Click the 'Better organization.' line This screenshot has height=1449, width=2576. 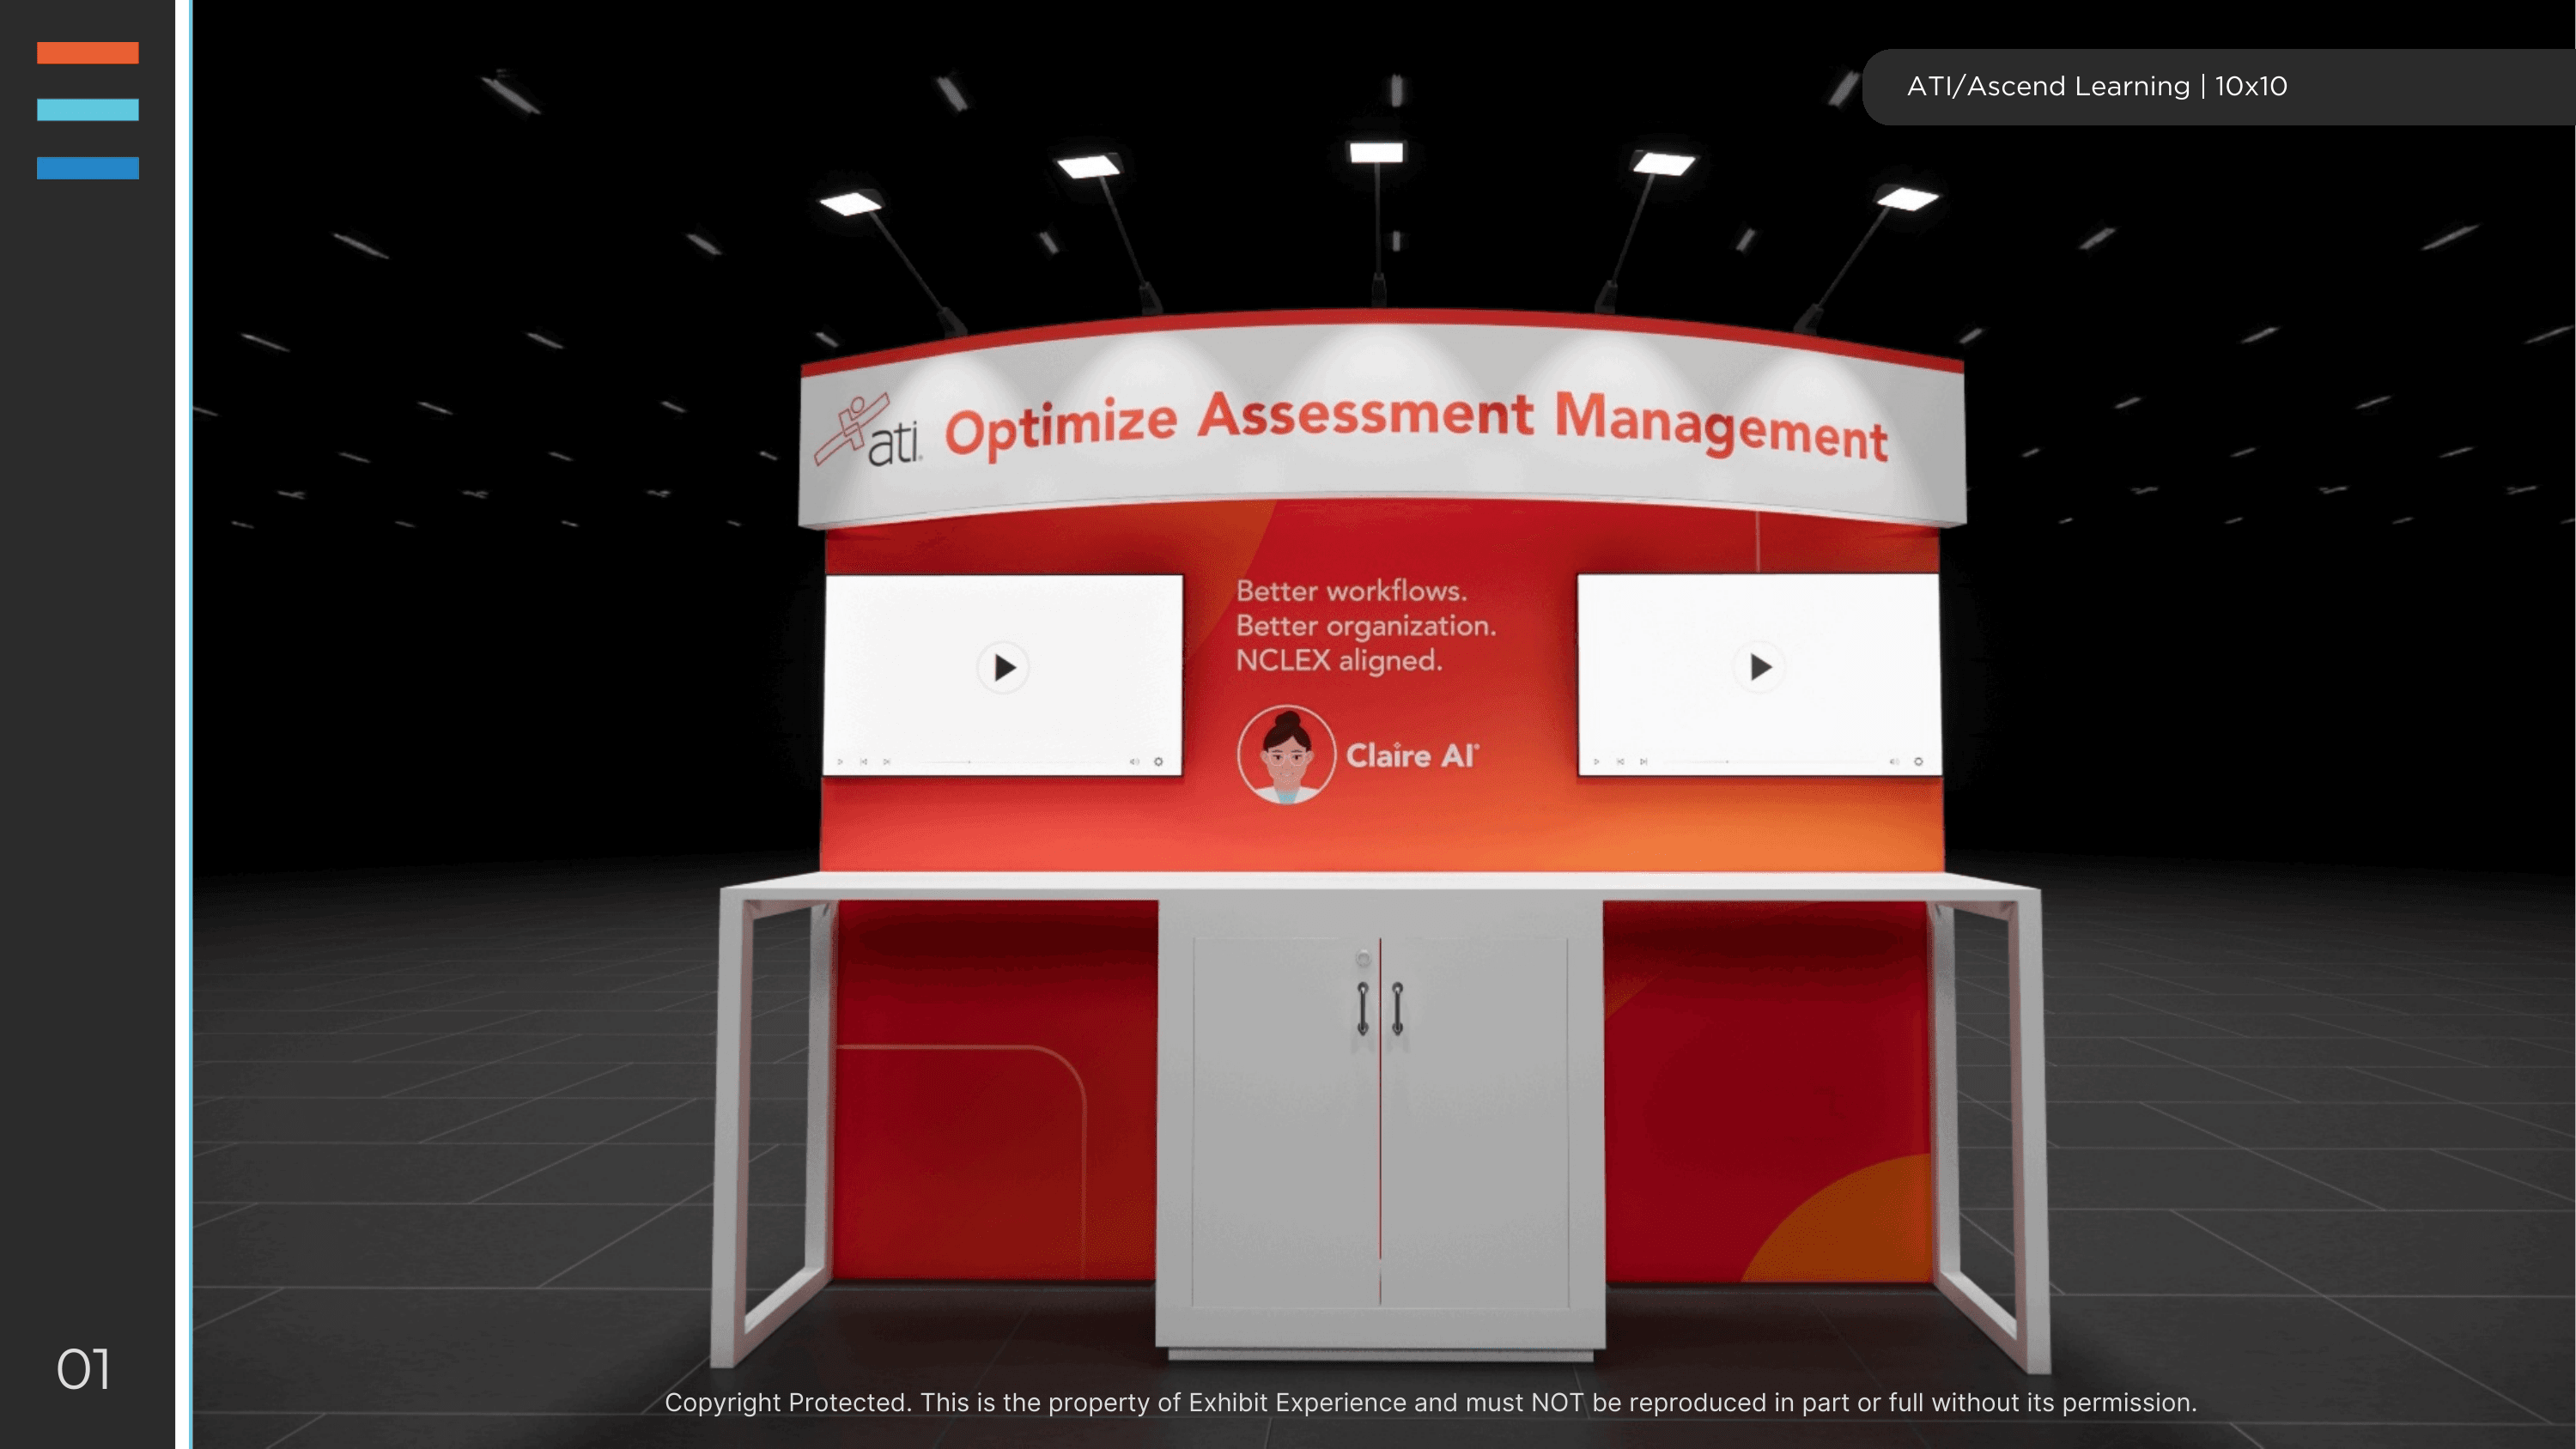1366,626
